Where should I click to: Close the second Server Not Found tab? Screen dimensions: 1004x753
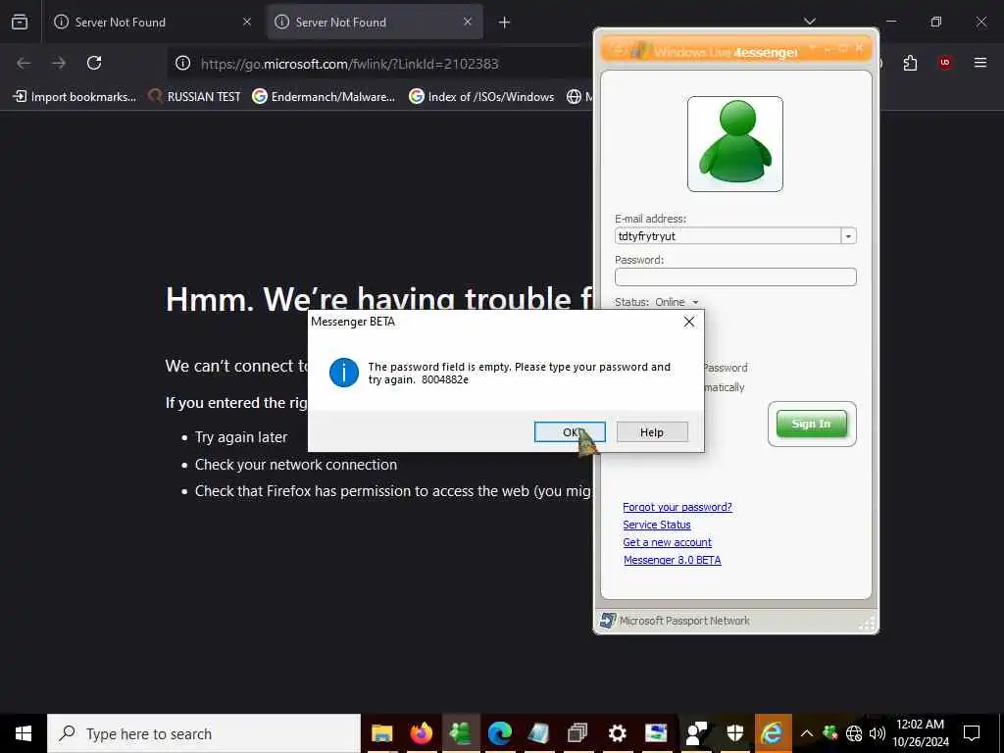468,22
